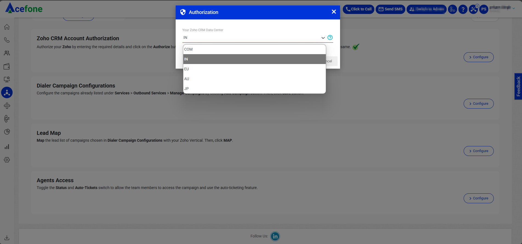Expand the user account menu chevron
This screenshot has height=244, width=522.
(x=514, y=8)
